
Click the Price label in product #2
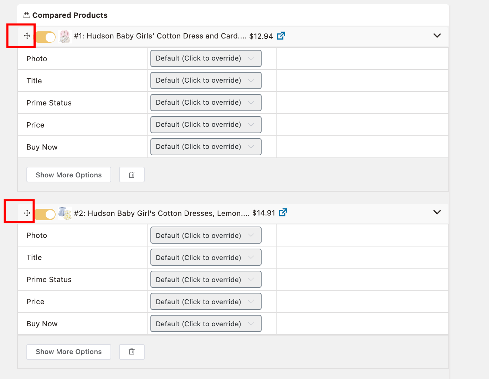pyautogui.click(x=35, y=302)
